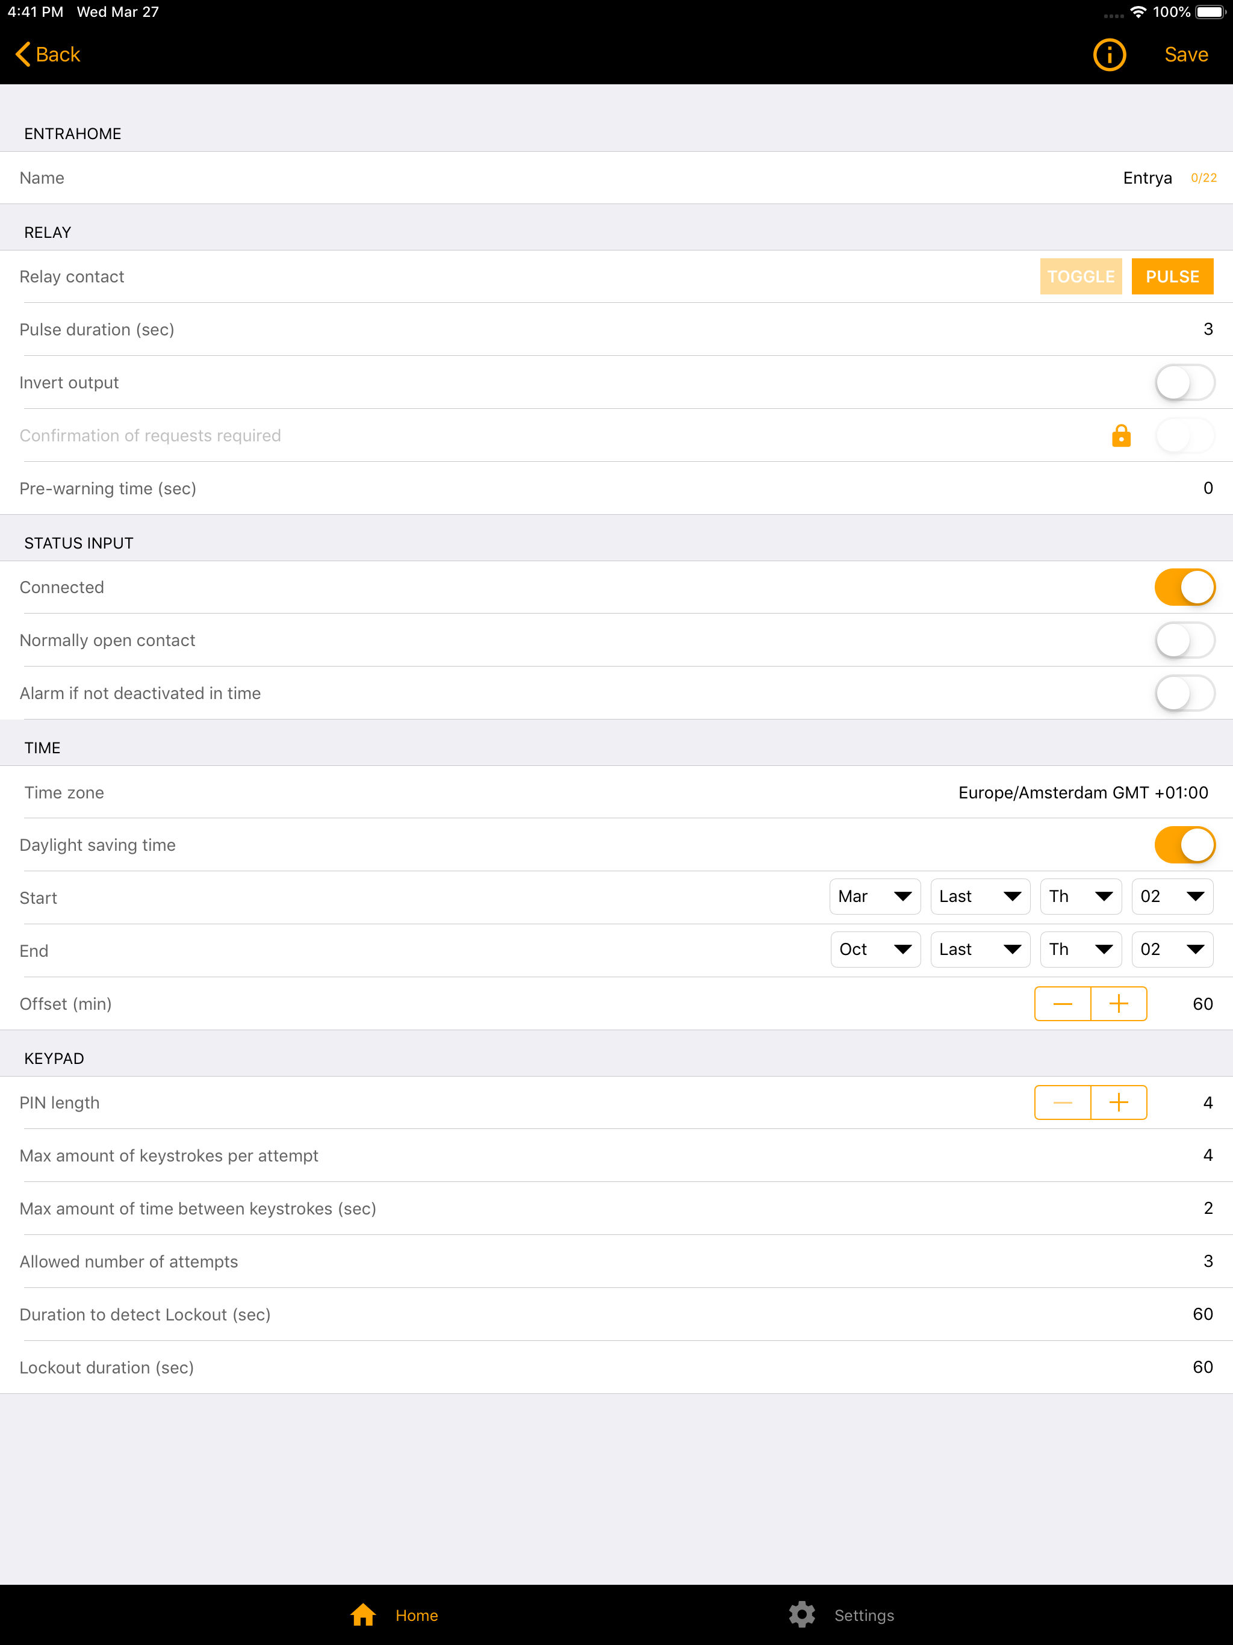
Task: Select TOGGLE relay contact mode
Action: point(1081,276)
